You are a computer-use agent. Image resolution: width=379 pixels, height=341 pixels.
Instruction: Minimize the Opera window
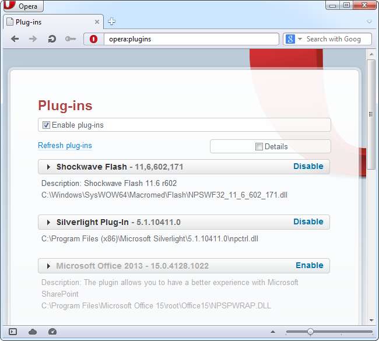[332, 5]
